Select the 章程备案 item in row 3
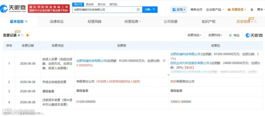The width and height of the screenshot is (265, 117). coord(48,91)
